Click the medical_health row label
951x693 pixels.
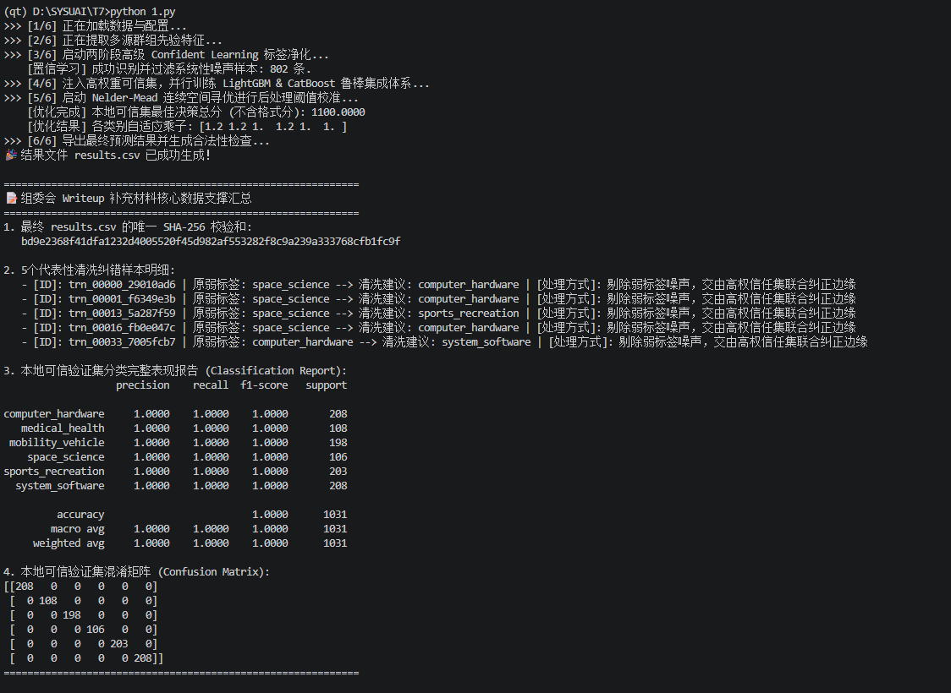click(x=63, y=428)
